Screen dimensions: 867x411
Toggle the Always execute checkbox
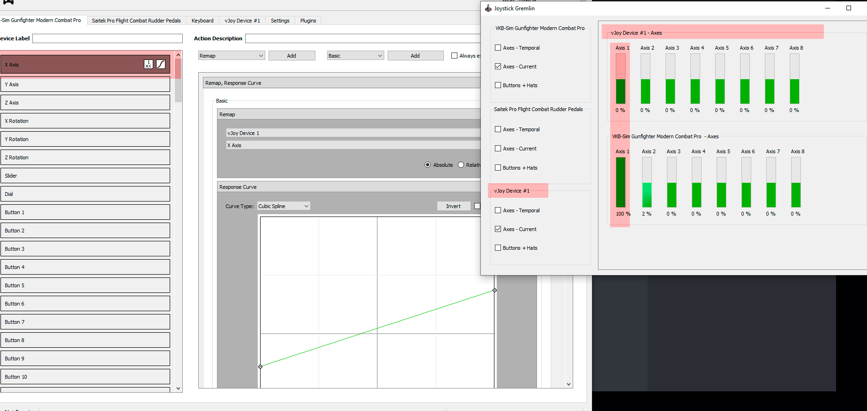[454, 56]
